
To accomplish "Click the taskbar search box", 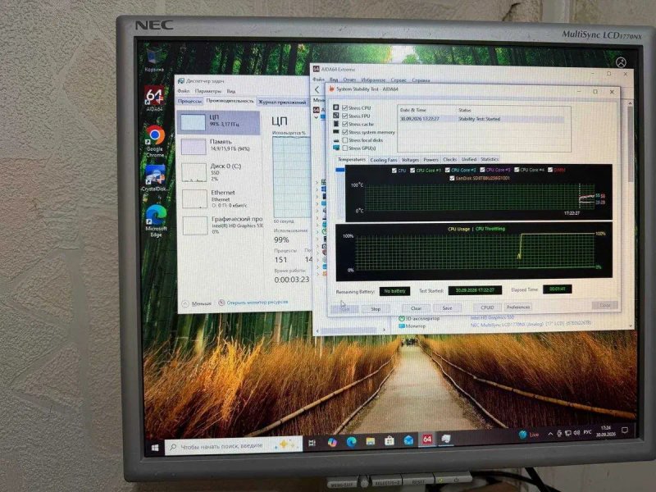I will pos(234,446).
